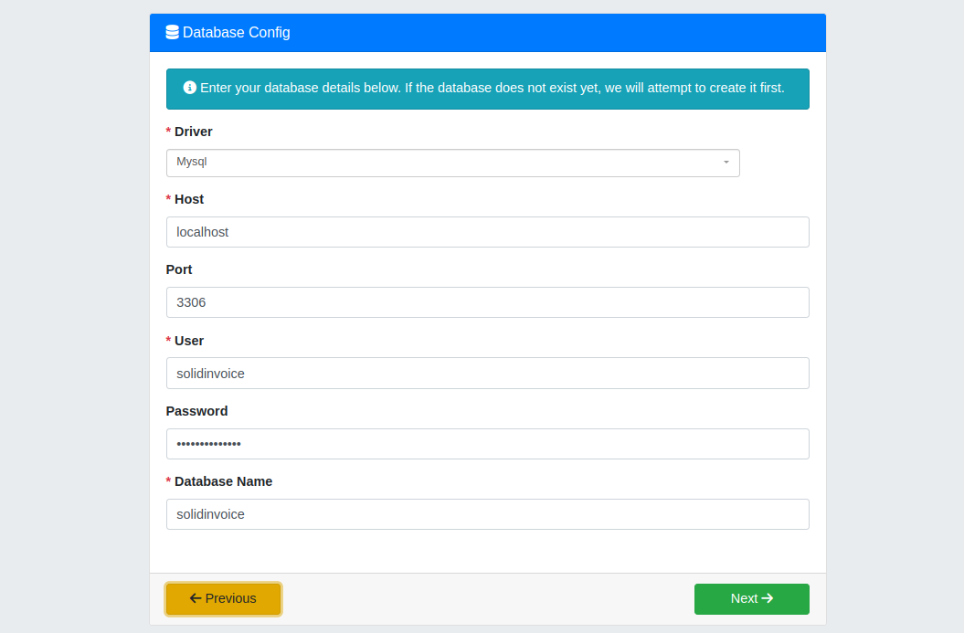Select the word Next on the green button

point(744,598)
